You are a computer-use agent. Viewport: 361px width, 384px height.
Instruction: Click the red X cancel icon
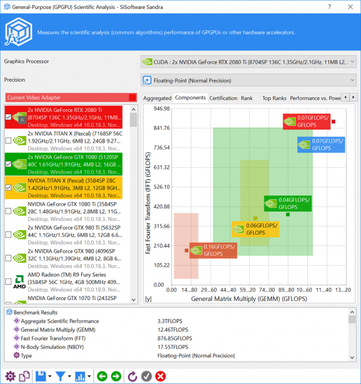coord(161,376)
